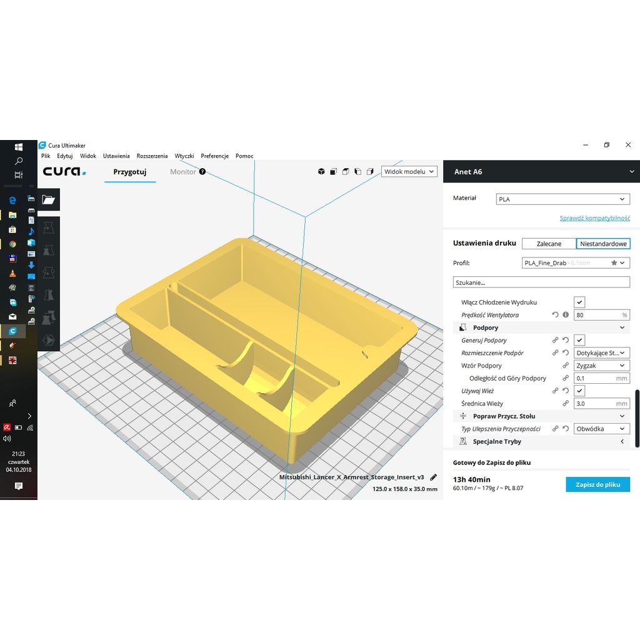Disable the Używaj Wież checkbox
The height and width of the screenshot is (640, 640).
579,391
